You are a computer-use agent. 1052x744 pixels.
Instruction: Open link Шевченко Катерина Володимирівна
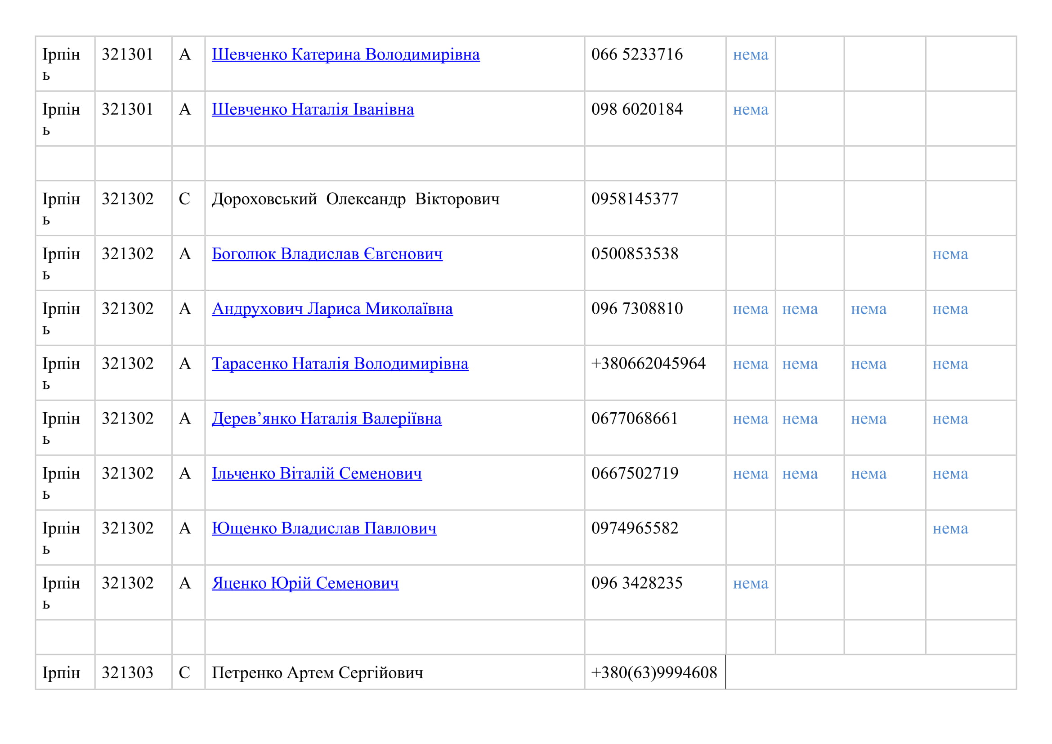pos(345,54)
